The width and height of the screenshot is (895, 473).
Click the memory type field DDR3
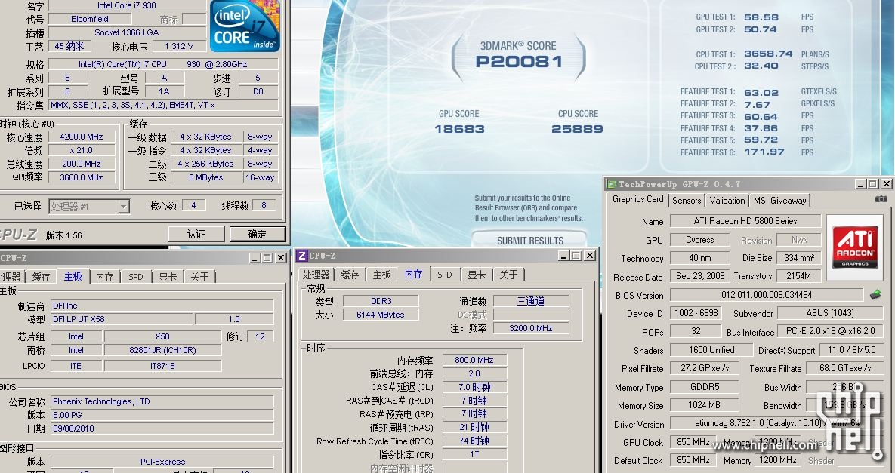pos(381,301)
